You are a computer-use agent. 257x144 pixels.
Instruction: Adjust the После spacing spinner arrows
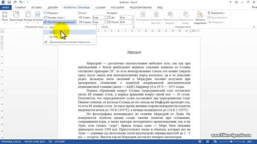(133, 22)
